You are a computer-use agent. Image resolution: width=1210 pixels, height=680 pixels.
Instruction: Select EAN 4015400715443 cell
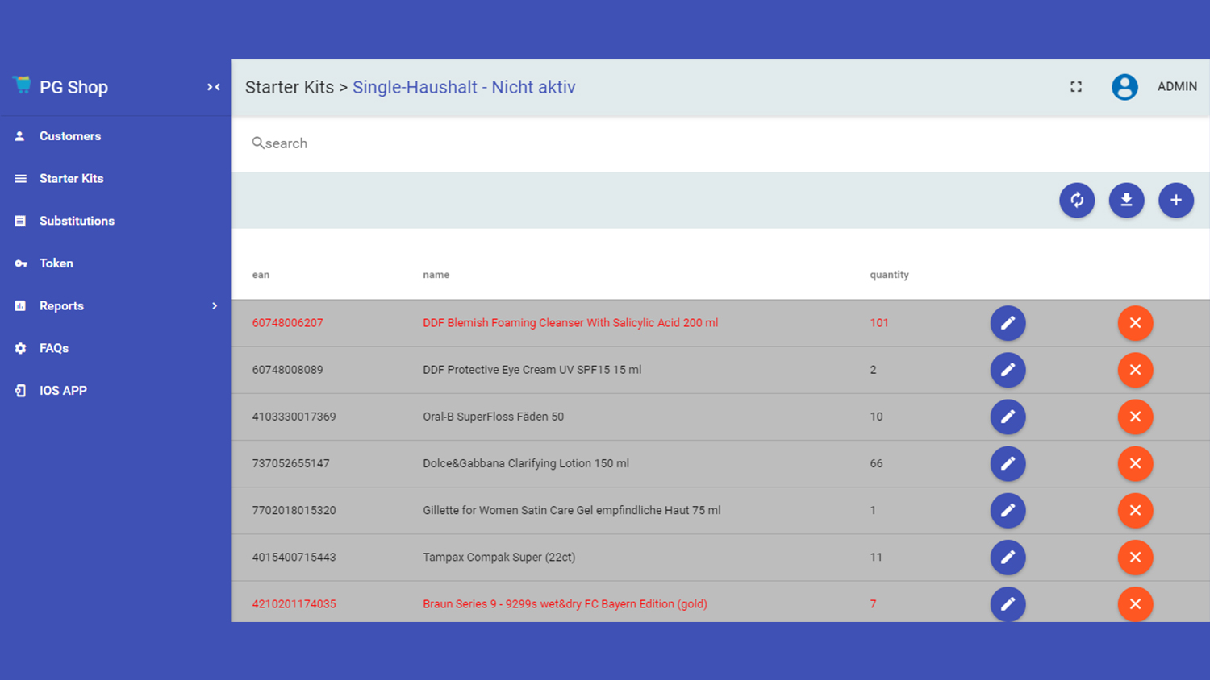tap(294, 557)
